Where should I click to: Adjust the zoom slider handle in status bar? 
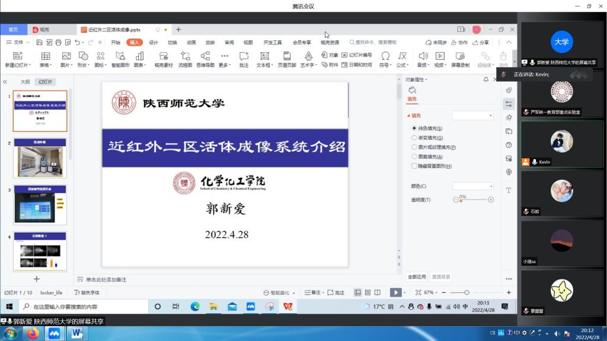(467, 292)
